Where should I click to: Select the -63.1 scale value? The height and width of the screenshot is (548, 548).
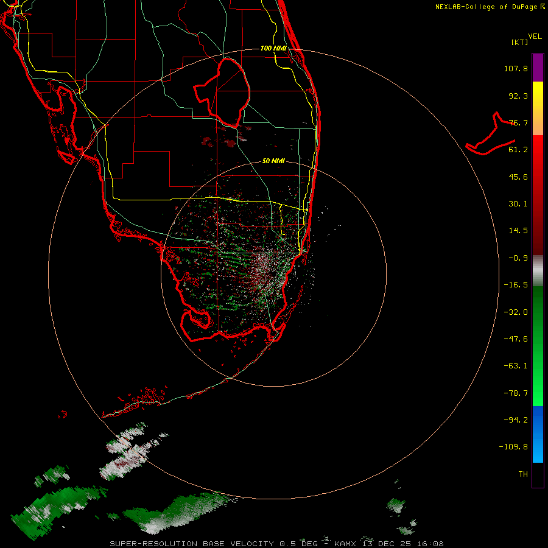pyautogui.click(x=516, y=366)
